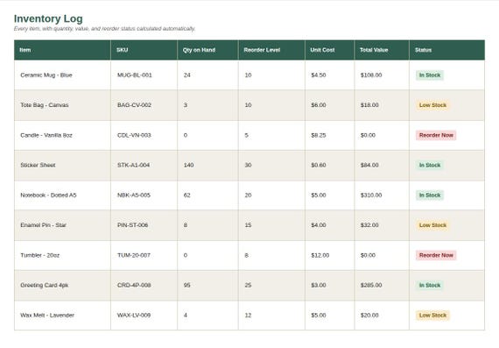Click the quantity 140 for Sticker Sheet
The height and width of the screenshot is (348, 499).
coord(188,165)
